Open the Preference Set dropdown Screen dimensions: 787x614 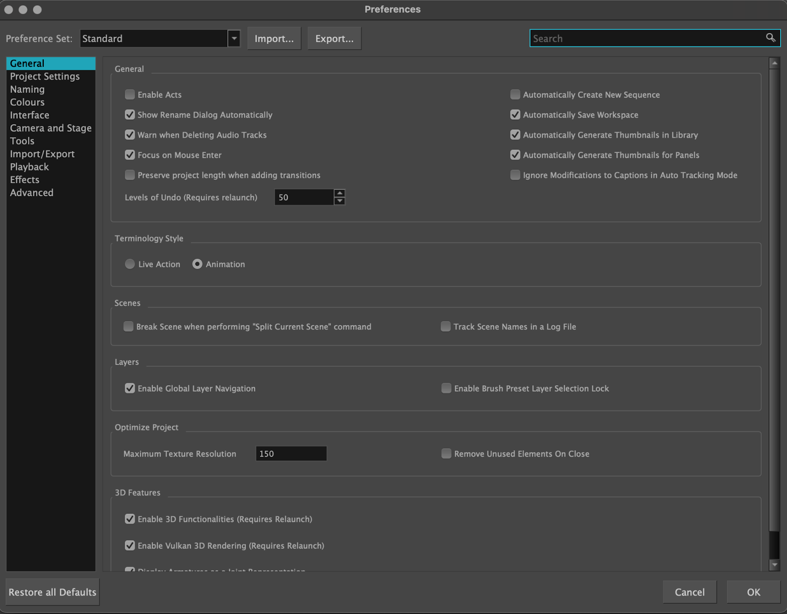(x=234, y=38)
